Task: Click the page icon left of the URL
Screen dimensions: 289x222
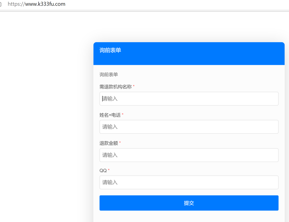Action: click(1, 4)
